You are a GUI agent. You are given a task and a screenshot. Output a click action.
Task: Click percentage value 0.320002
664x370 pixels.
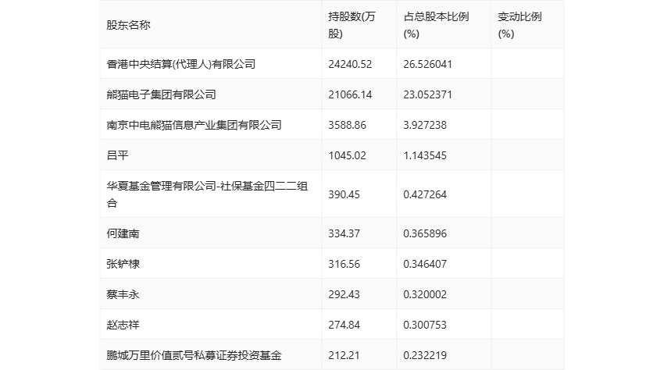coord(425,294)
